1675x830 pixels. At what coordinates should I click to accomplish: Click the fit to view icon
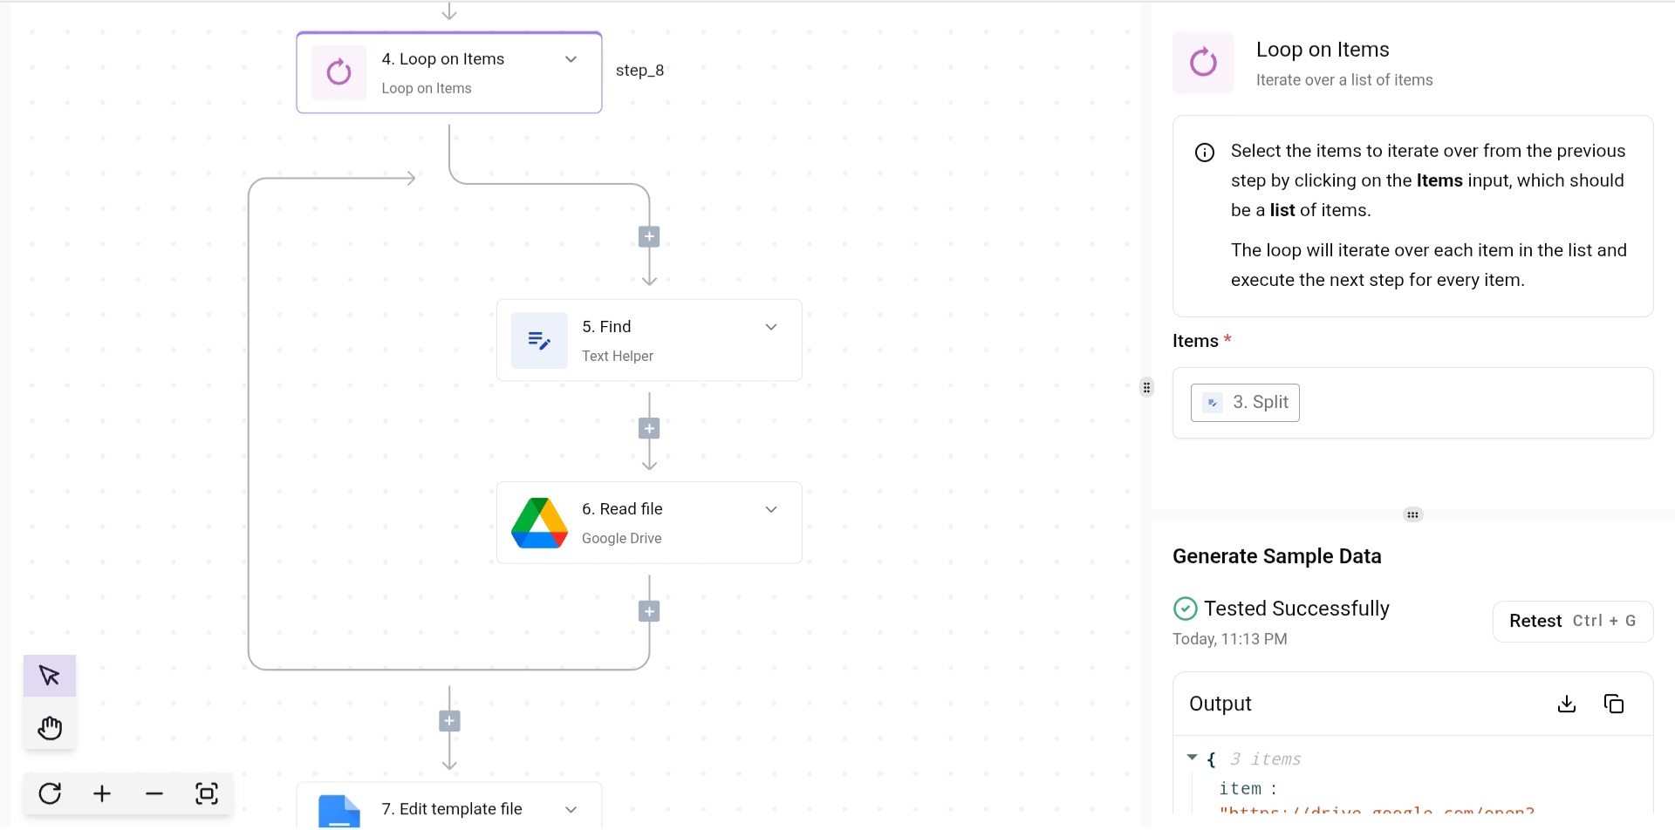(207, 793)
